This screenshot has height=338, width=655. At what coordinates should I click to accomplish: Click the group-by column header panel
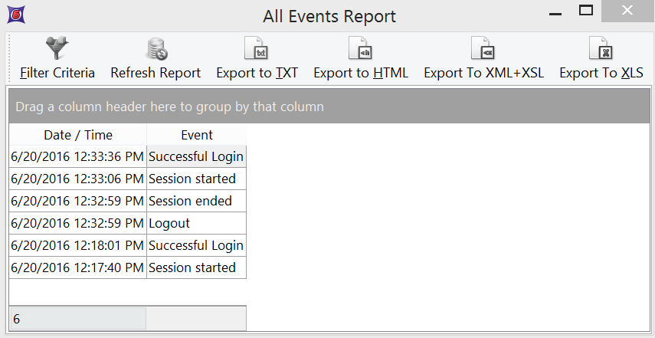coord(329,107)
